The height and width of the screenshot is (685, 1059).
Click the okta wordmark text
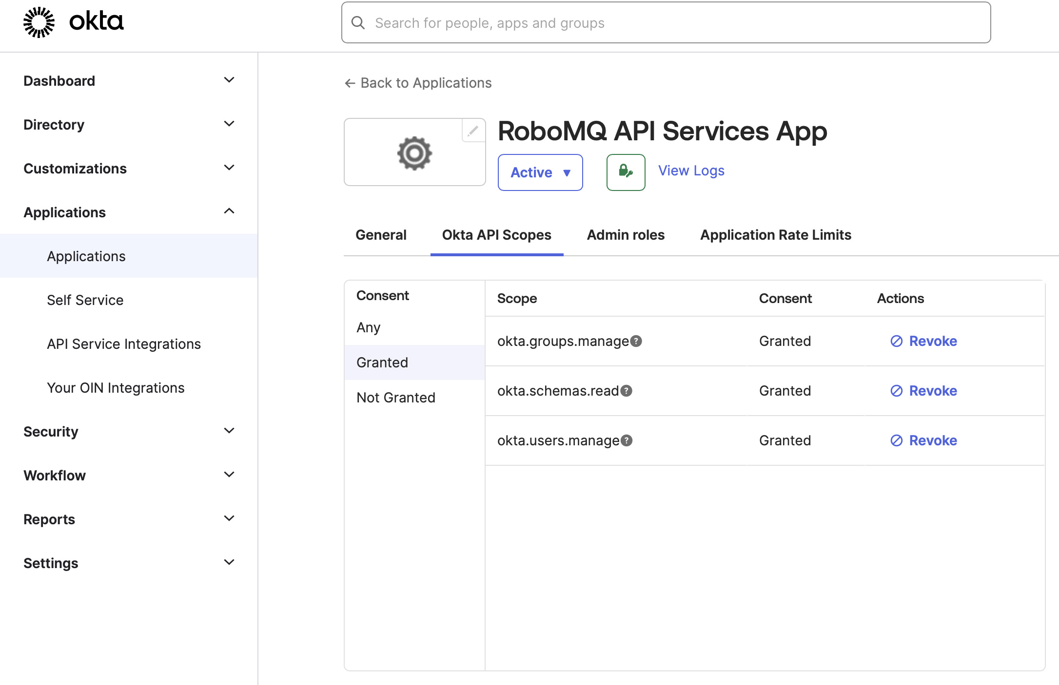97,21
